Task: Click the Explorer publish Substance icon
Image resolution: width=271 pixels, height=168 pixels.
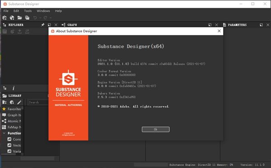Action: [12, 32]
